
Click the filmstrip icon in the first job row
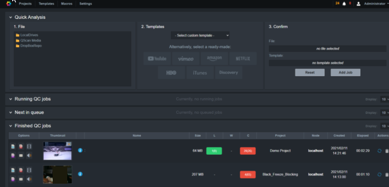coord(29,147)
